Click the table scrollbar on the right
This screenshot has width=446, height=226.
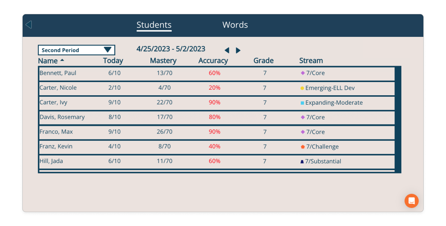tap(398, 118)
